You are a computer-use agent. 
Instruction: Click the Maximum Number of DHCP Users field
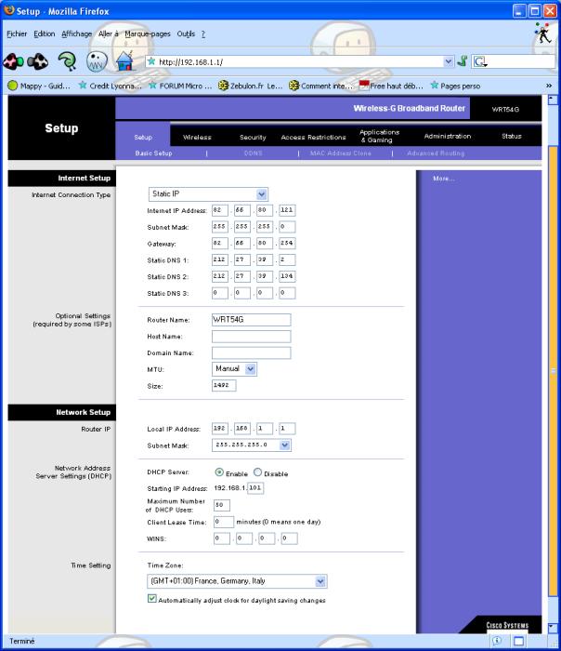point(222,505)
